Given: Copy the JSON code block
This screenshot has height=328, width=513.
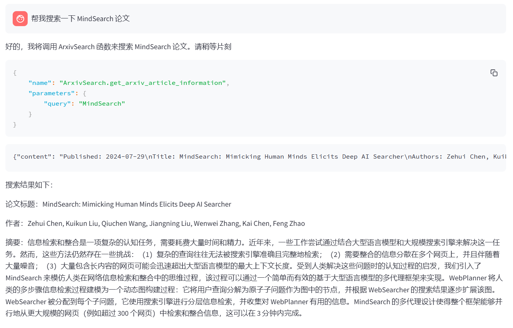Looking at the screenshot, I should tap(494, 73).
